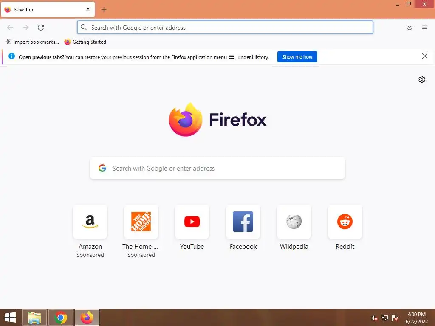Open the taskbar clock showing 4:00 PM
Screen dimensions: 435x326
[x=416, y=318]
